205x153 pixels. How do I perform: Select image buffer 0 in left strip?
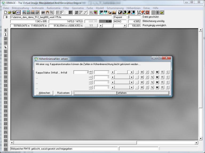[x=5, y=30]
